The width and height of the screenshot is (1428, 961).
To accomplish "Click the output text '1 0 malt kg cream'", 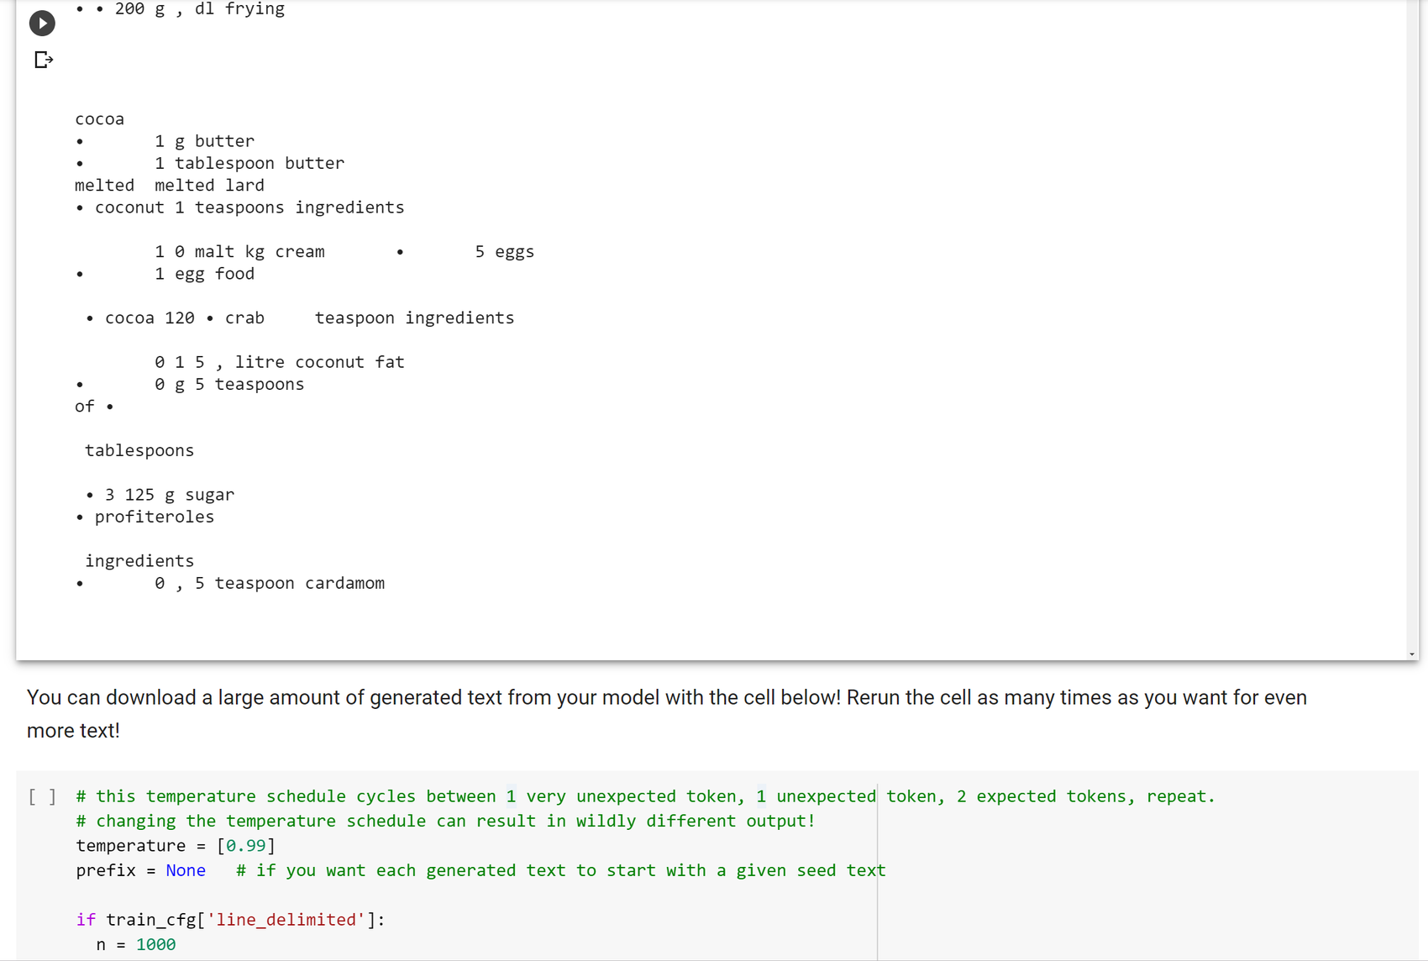I will pyautogui.click(x=239, y=251).
